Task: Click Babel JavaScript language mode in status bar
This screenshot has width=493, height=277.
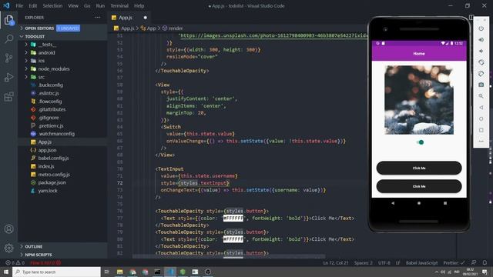Action: 421,262
